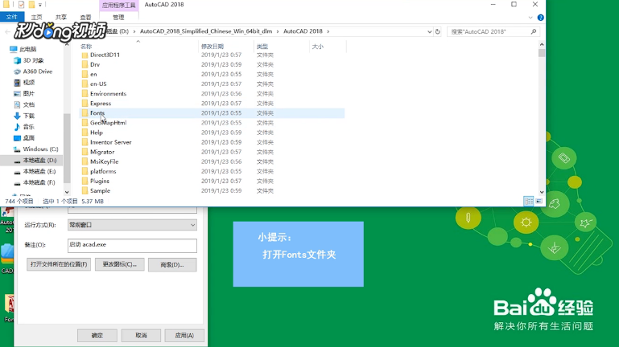Image resolution: width=619 pixels, height=347 pixels.
Task: Click the 高级 button
Action: point(172,265)
